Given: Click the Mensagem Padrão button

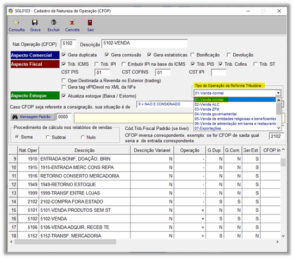Looking at the screenshot, I should click(x=33, y=117).
